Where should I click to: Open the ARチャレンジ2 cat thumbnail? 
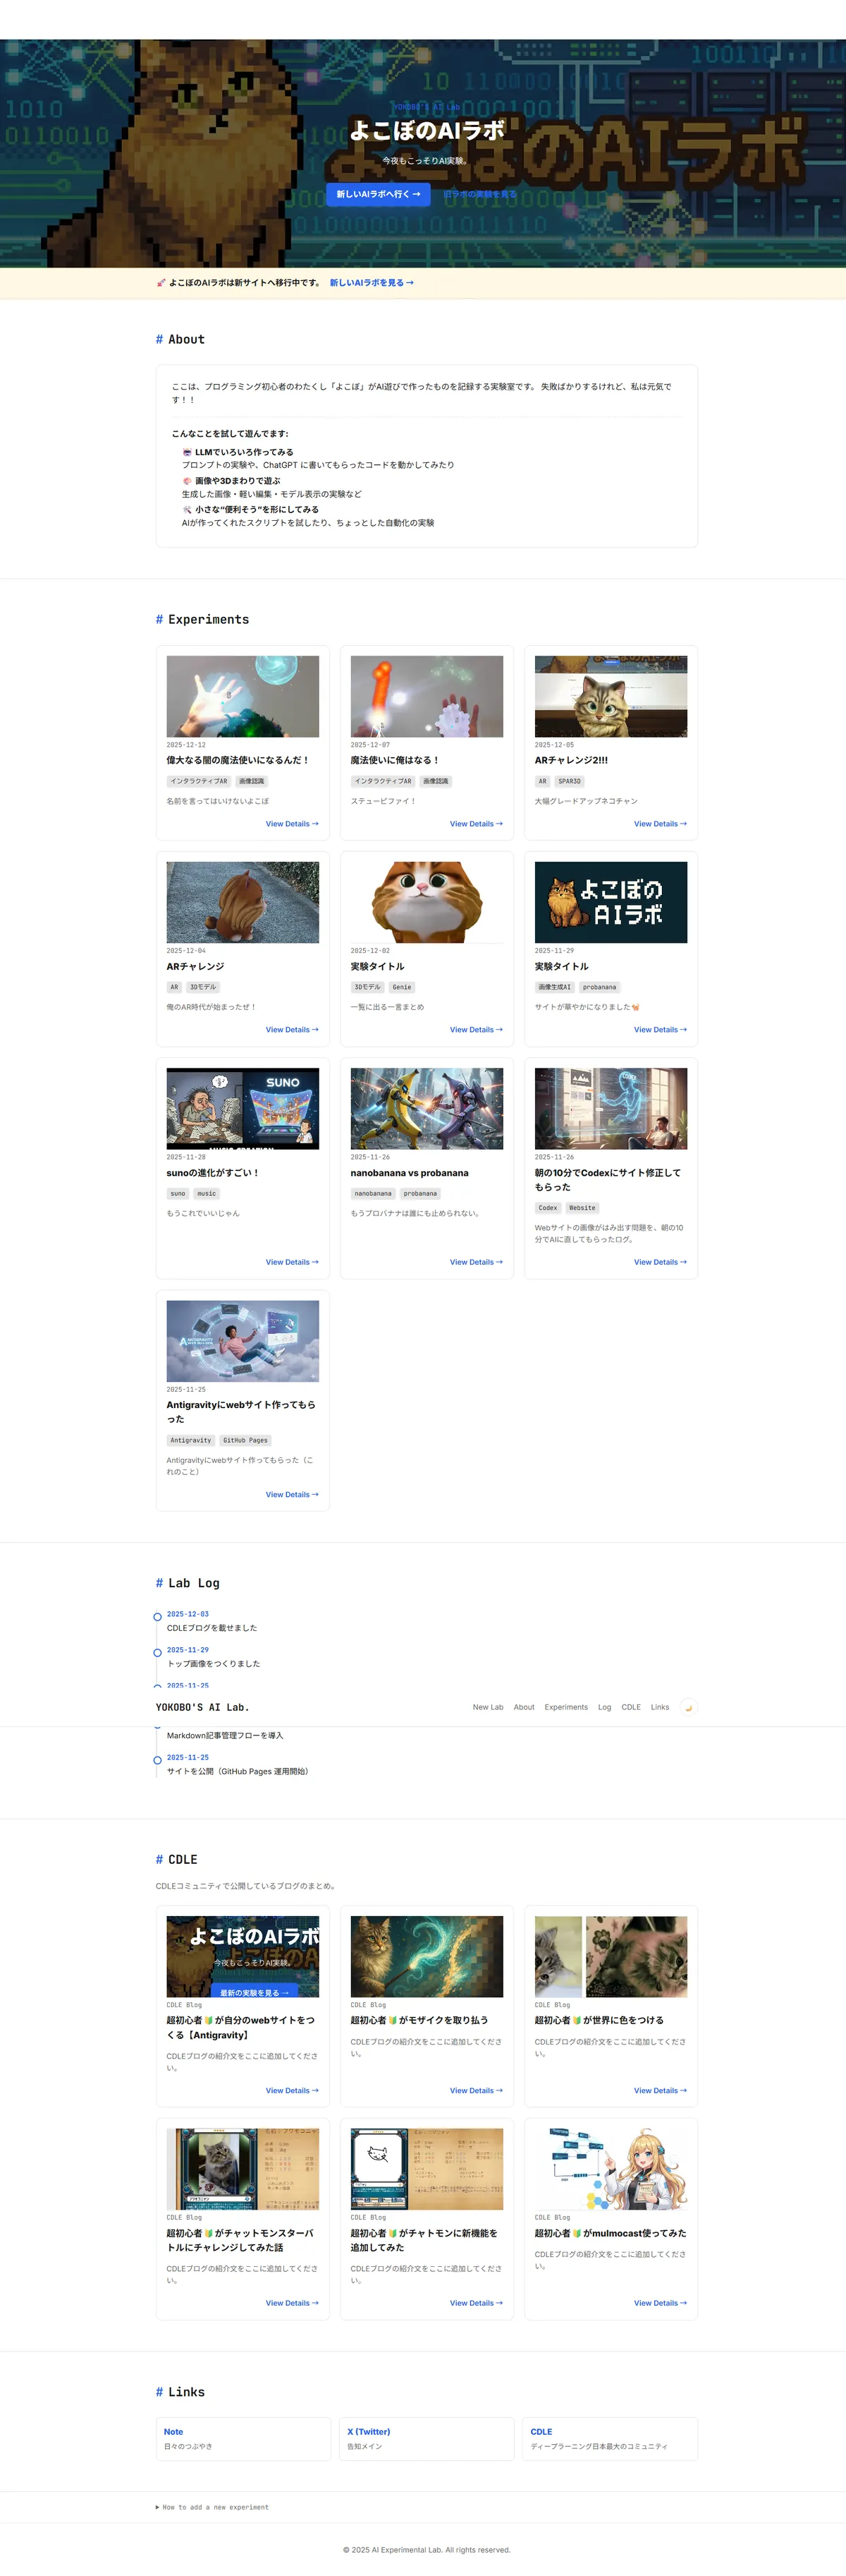(x=611, y=697)
